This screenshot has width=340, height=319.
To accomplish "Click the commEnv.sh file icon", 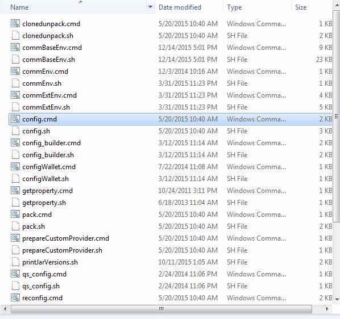I will [15, 83].
